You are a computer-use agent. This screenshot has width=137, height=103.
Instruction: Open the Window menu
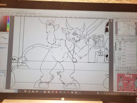pos(23,11)
